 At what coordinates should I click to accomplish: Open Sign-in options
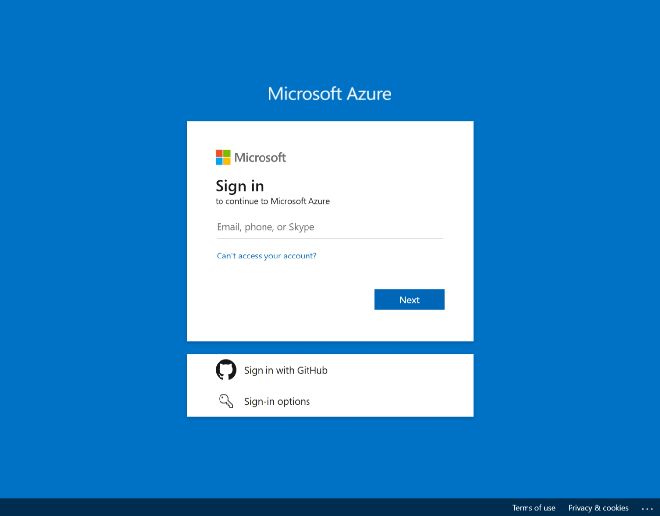(330, 401)
